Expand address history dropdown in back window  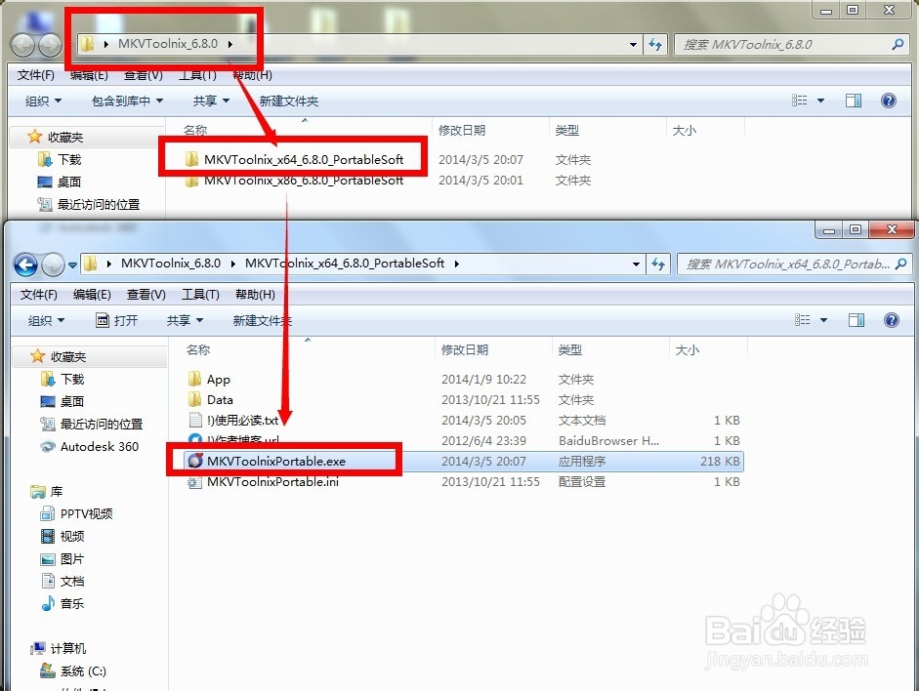(633, 45)
